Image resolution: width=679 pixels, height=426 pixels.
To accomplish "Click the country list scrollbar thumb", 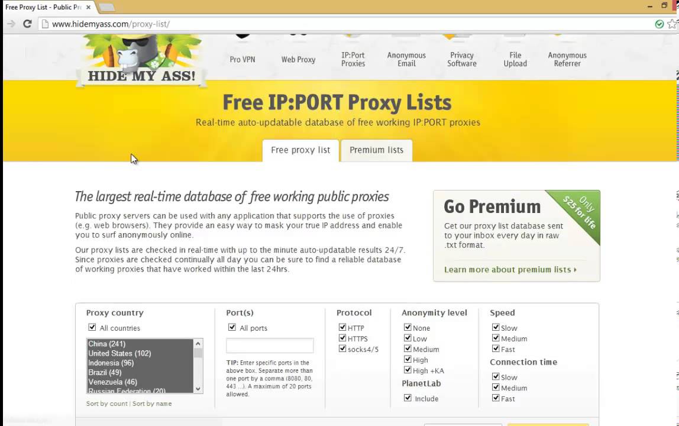I will pos(198,353).
